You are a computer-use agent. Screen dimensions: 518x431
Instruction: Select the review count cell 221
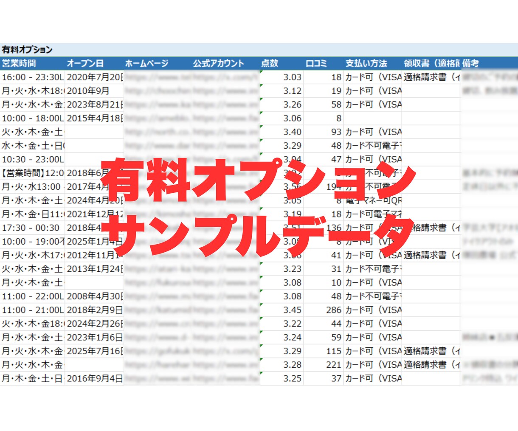coord(324,365)
